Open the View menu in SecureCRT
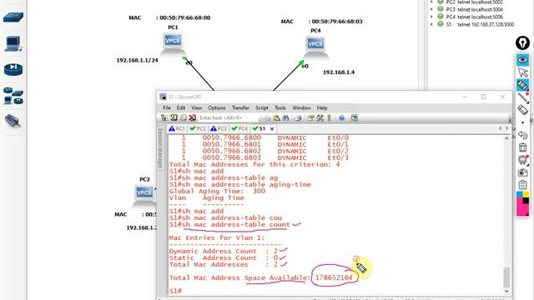 tap(197, 107)
